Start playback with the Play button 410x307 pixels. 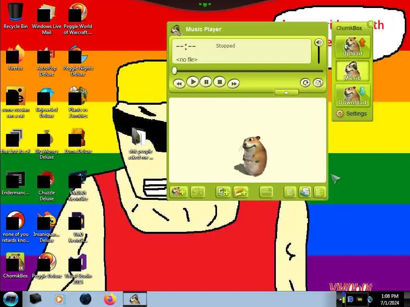coord(193,82)
